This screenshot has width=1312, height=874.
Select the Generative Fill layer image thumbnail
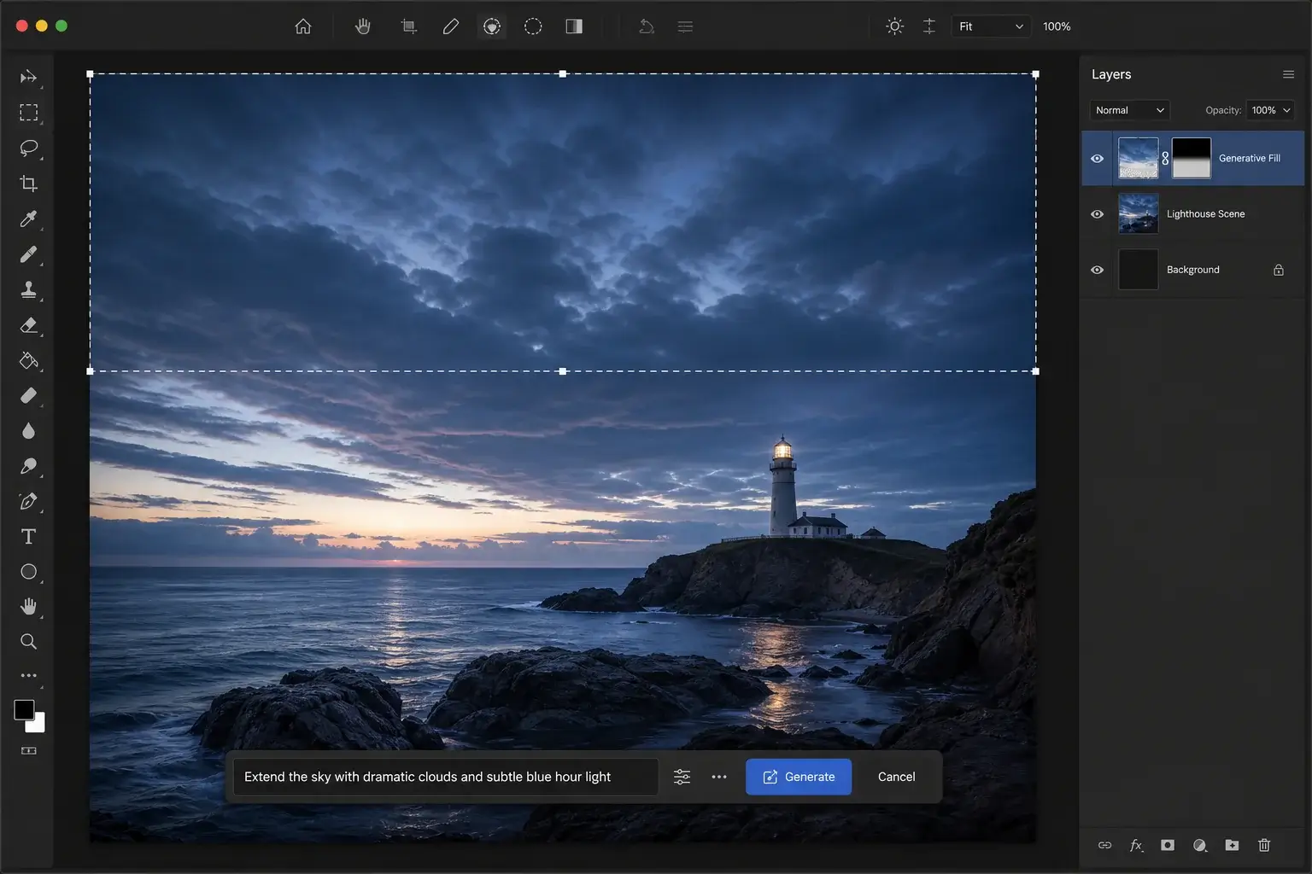1139,158
